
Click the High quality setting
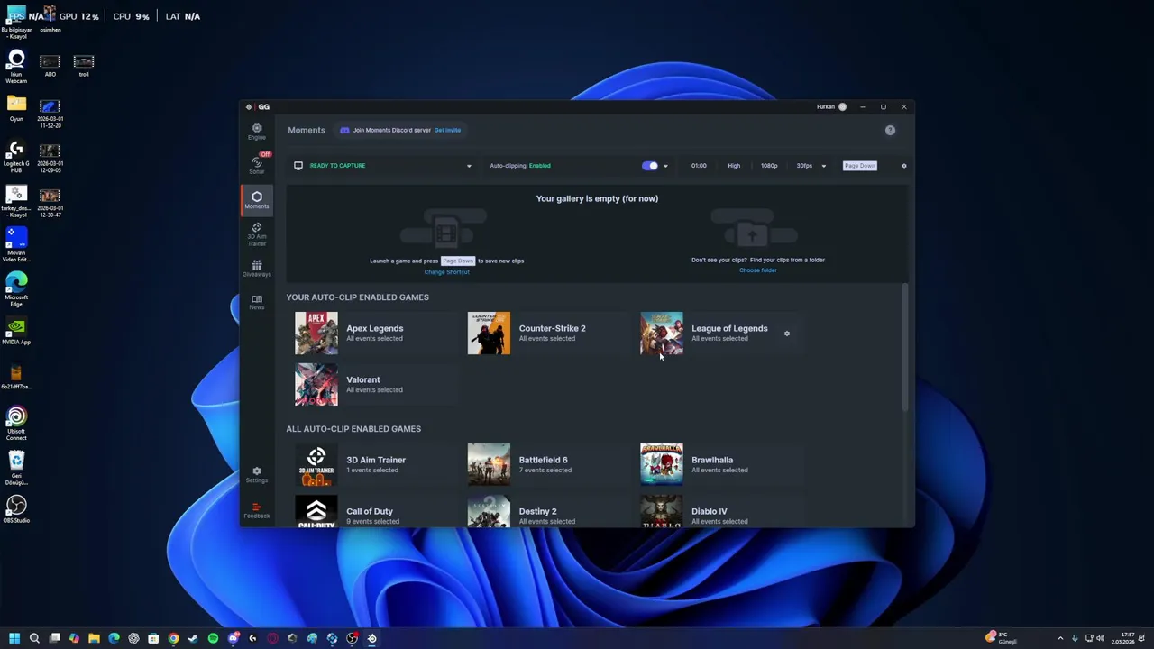pyautogui.click(x=734, y=166)
